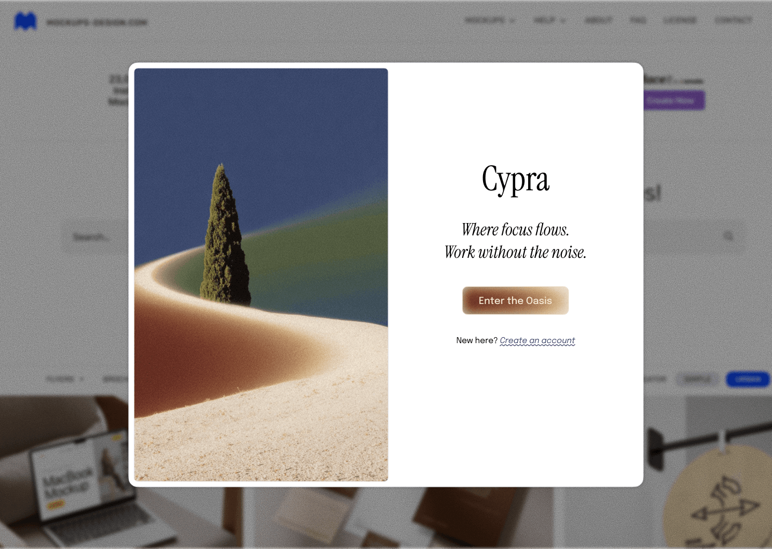772x549 pixels.
Task: Click the Cypra heading
Action: (515, 180)
